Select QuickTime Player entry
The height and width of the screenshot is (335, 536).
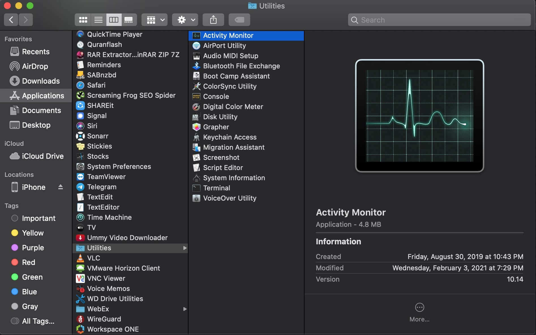coord(130,34)
